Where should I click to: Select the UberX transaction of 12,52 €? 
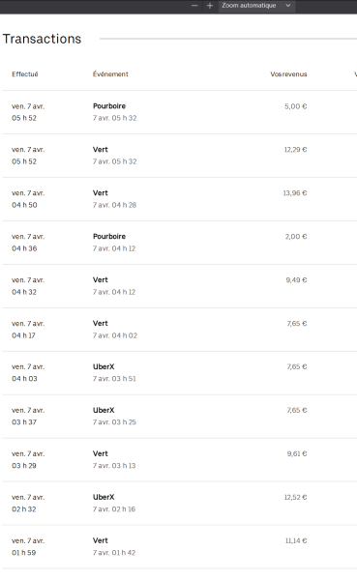180,503
